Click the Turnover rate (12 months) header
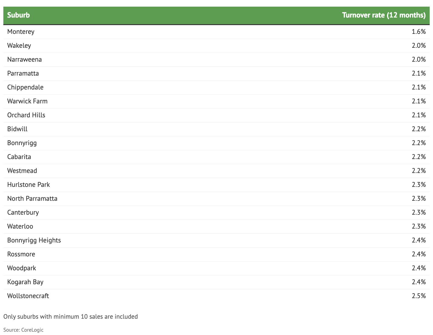This screenshot has width=433, height=335. click(384, 15)
